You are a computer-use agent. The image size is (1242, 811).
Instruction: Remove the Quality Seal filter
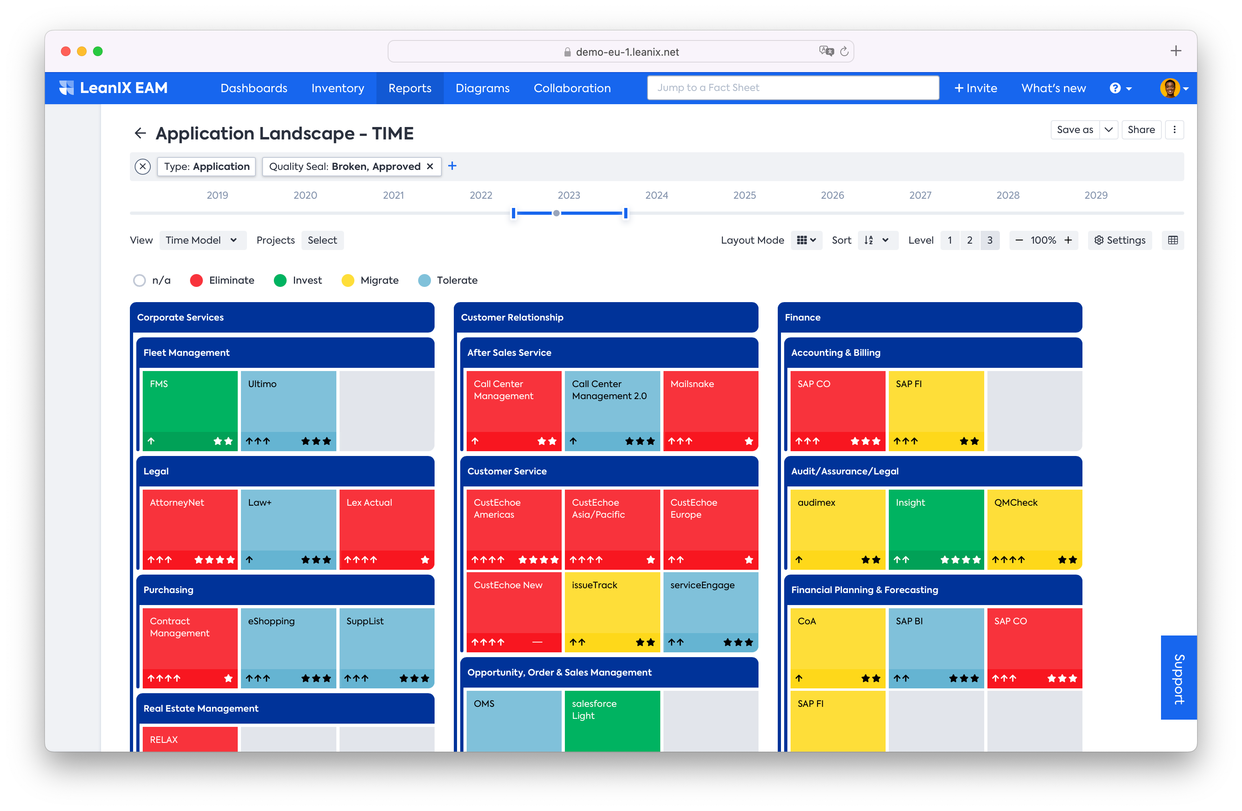click(x=430, y=166)
